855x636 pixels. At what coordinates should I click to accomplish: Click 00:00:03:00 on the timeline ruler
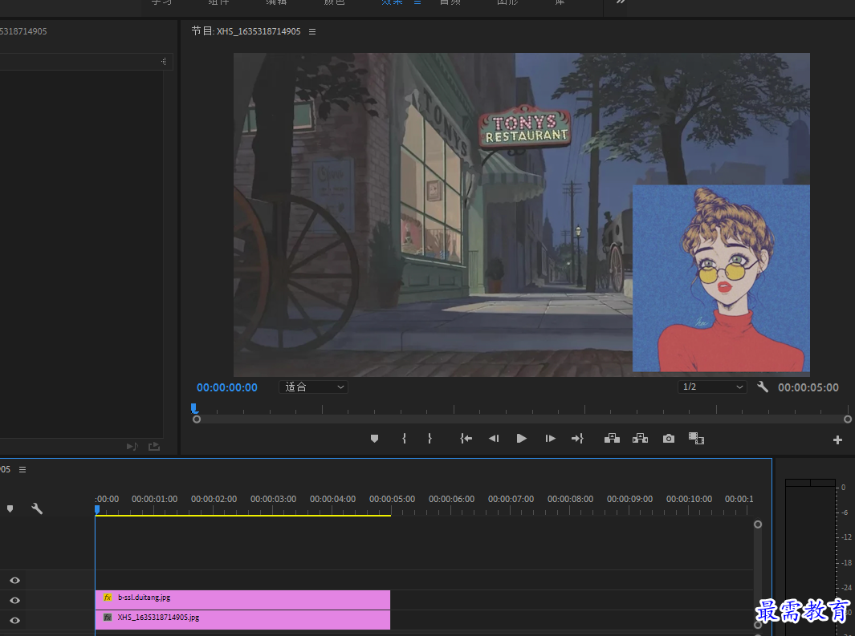tap(273, 499)
